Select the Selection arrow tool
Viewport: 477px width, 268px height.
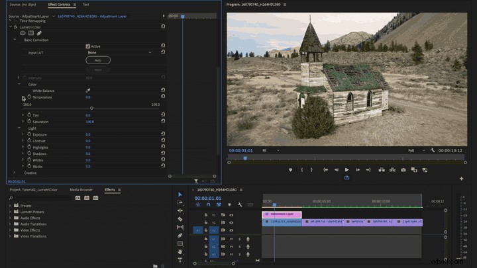[x=180, y=195]
